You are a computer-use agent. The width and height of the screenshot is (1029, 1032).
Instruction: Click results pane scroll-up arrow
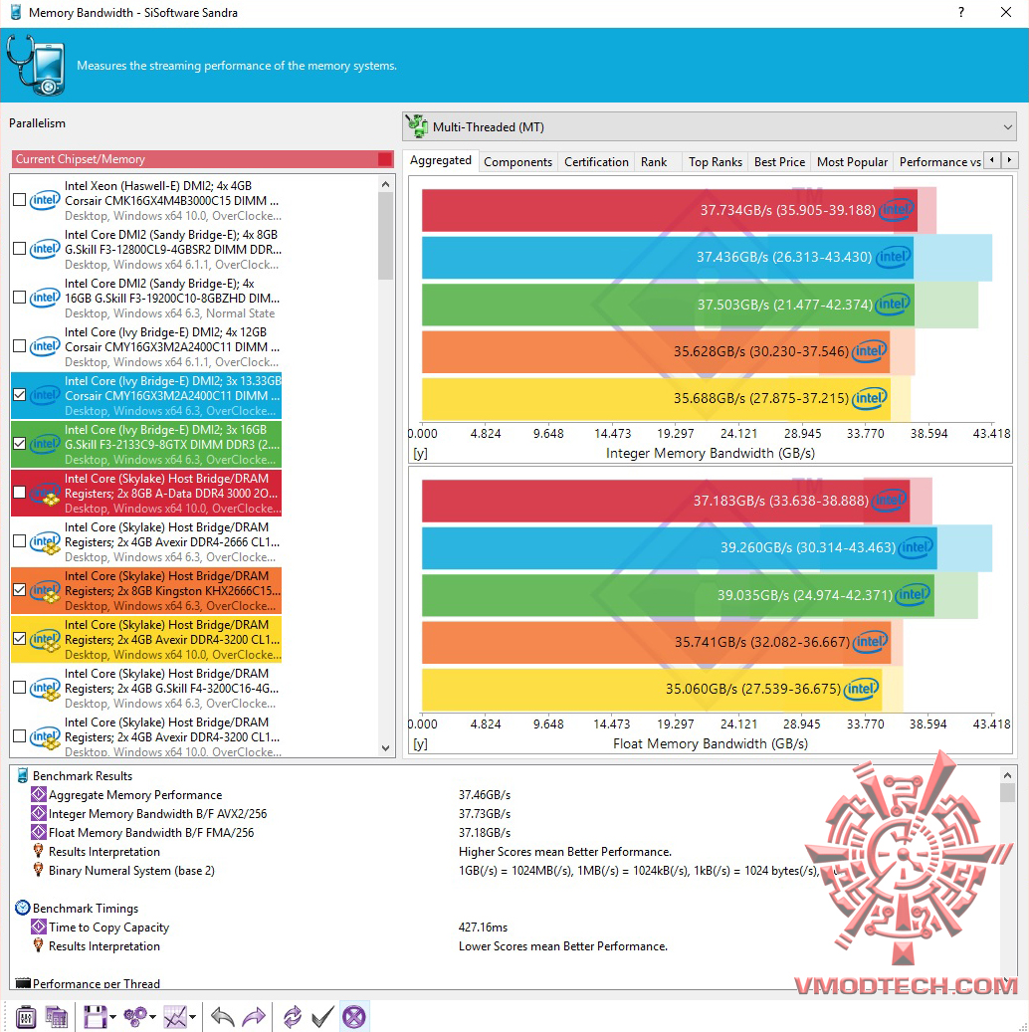(x=1007, y=774)
